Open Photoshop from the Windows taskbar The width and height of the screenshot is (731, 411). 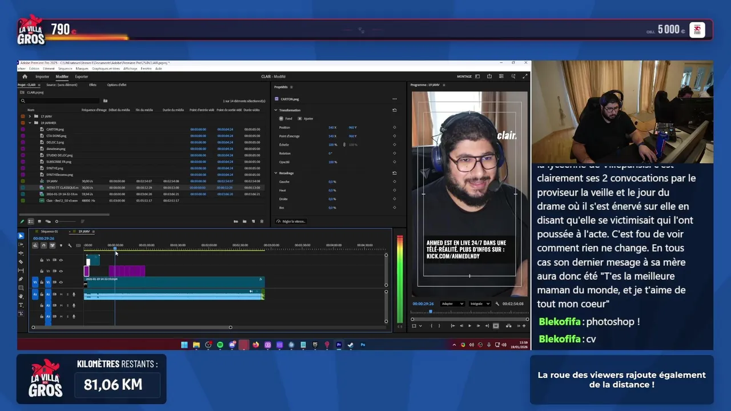pyautogui.click(x=363, y=345)
